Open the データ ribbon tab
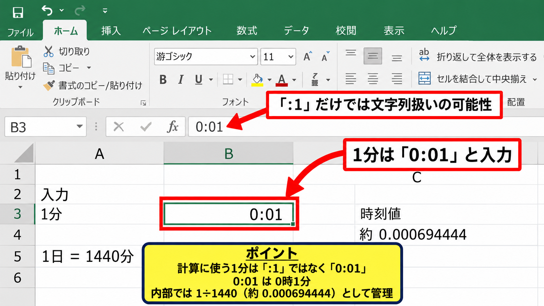The height and width of the screenshot is (306, 544). click(x=296, y=31)
